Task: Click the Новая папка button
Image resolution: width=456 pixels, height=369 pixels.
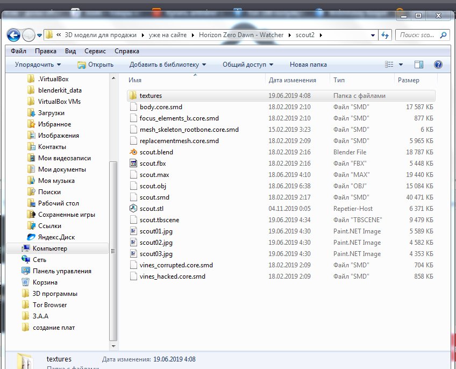Action: (308, 65)
